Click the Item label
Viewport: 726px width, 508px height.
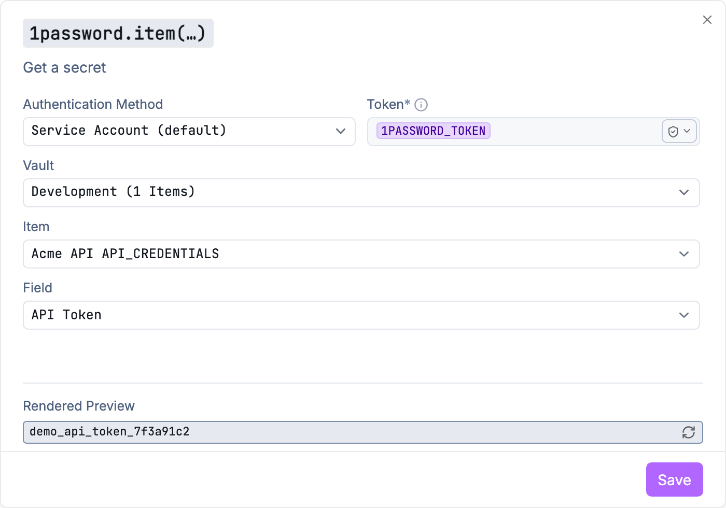tap(36, 227)
